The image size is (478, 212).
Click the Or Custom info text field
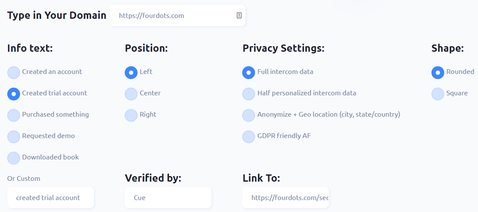(50, 197)
